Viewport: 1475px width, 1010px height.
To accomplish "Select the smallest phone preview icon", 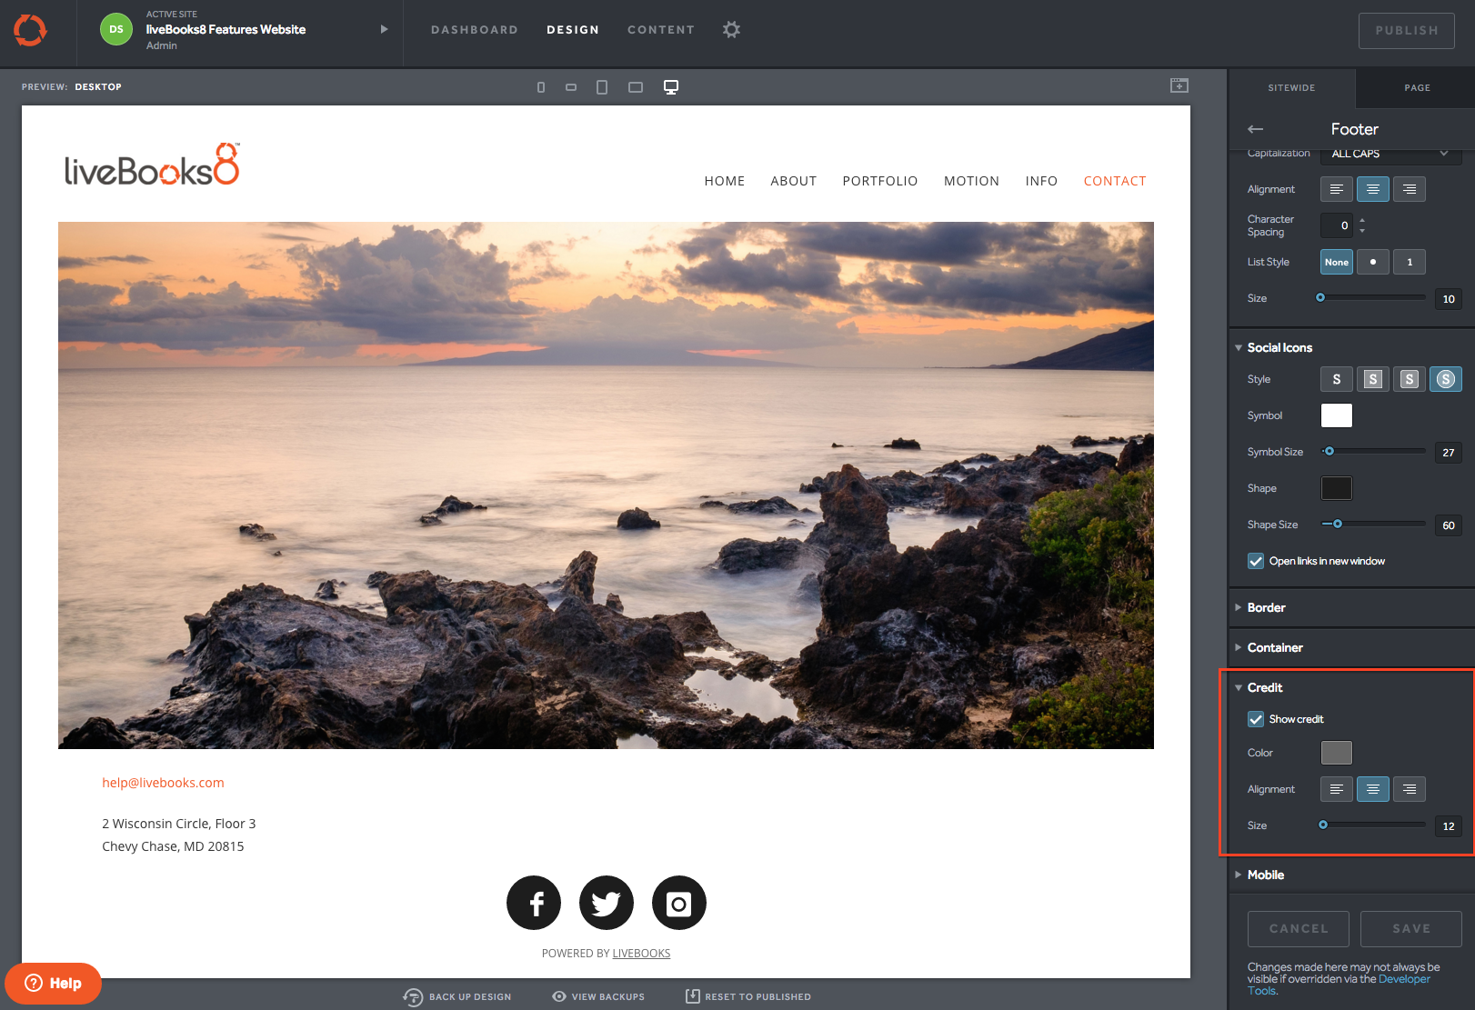I will [541, 87].
